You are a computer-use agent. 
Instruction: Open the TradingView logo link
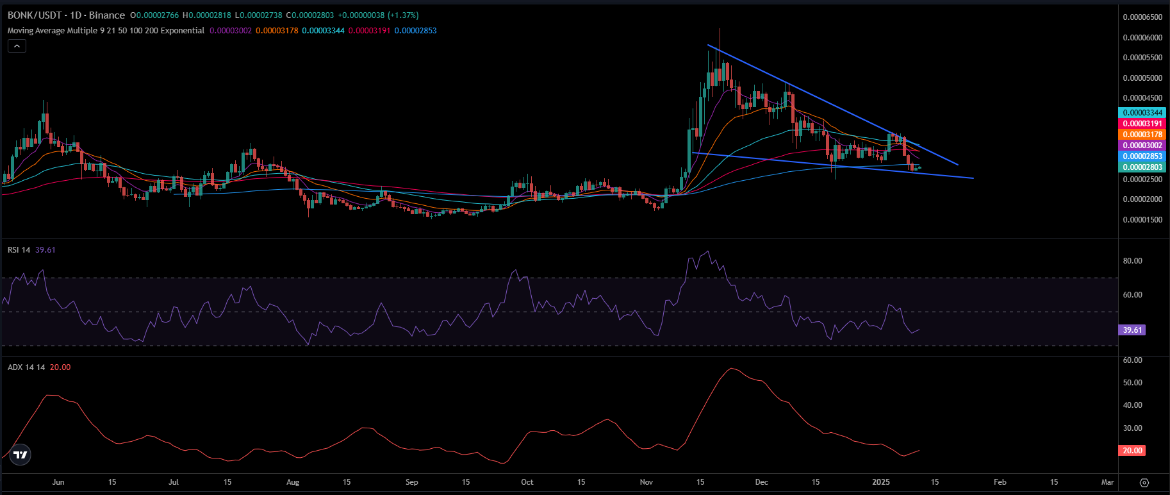point(21,455)
